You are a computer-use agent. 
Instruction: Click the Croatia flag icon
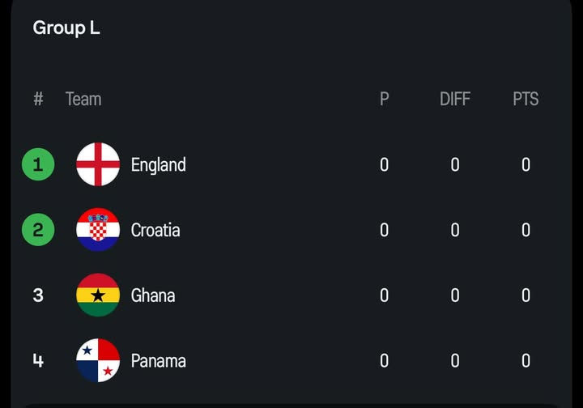click(x=98, y=230)
